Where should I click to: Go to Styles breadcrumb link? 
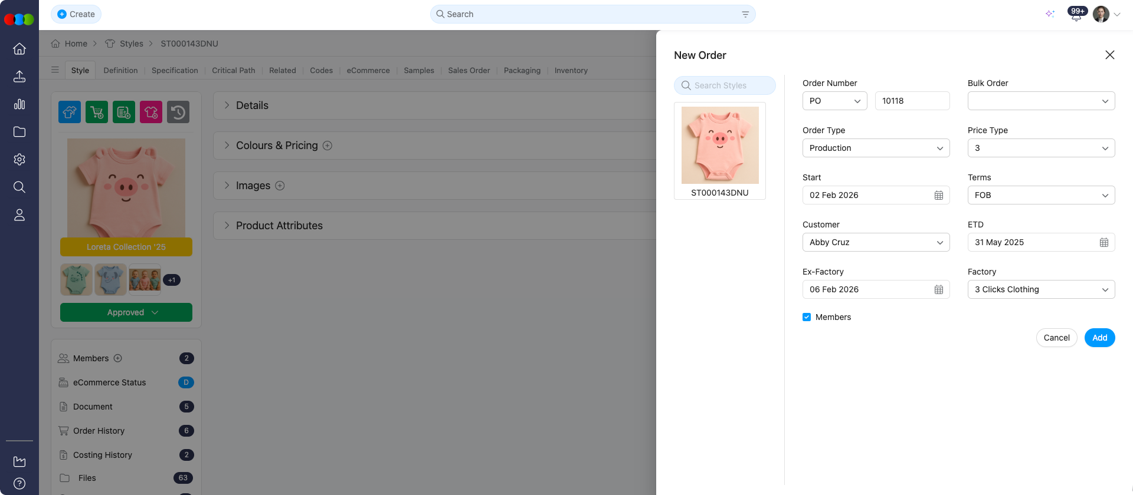coord(132,44)
